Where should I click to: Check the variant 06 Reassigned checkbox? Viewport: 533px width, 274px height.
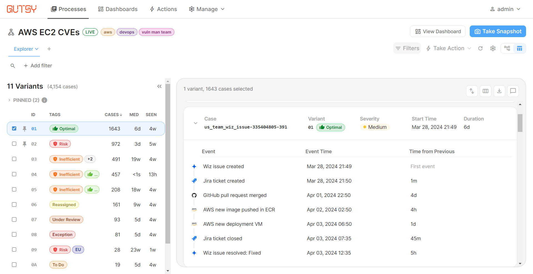point(14,204)
